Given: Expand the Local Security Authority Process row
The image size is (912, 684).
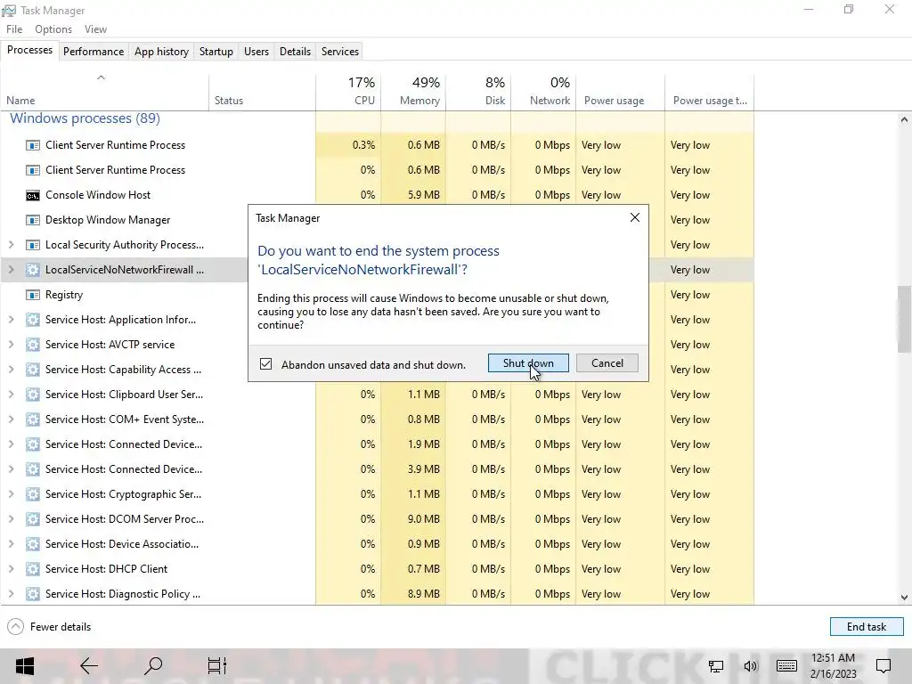Looking at the screenshot, I should pyautogui.click(x=11, y=245).
